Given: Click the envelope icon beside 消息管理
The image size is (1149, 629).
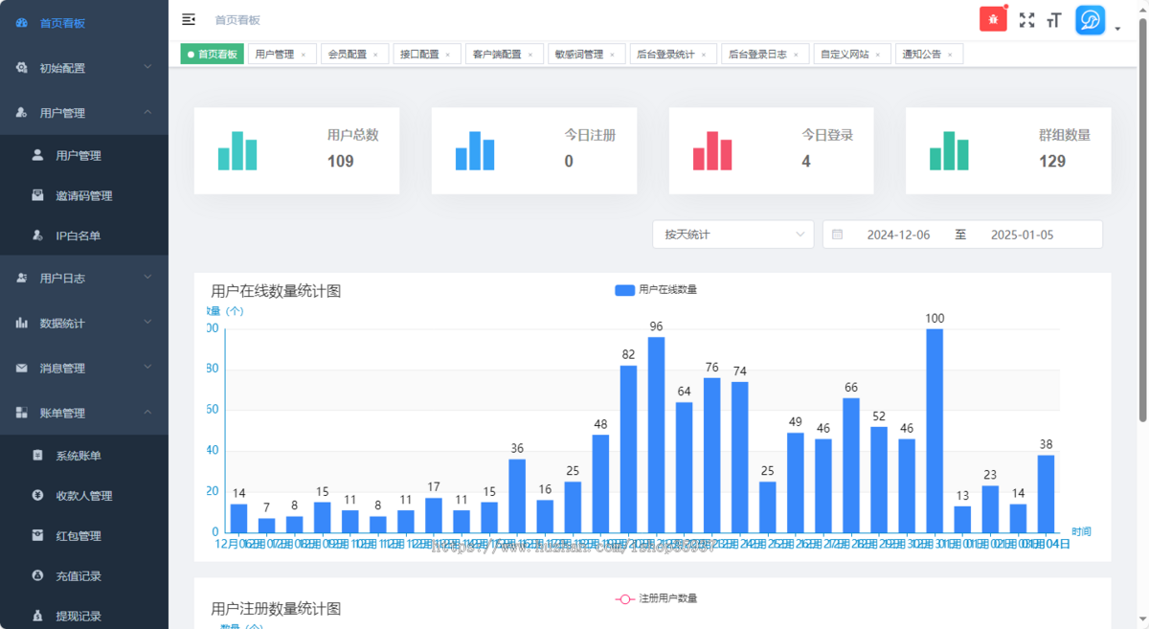Looking at the screenshot, I should (21, 368).
